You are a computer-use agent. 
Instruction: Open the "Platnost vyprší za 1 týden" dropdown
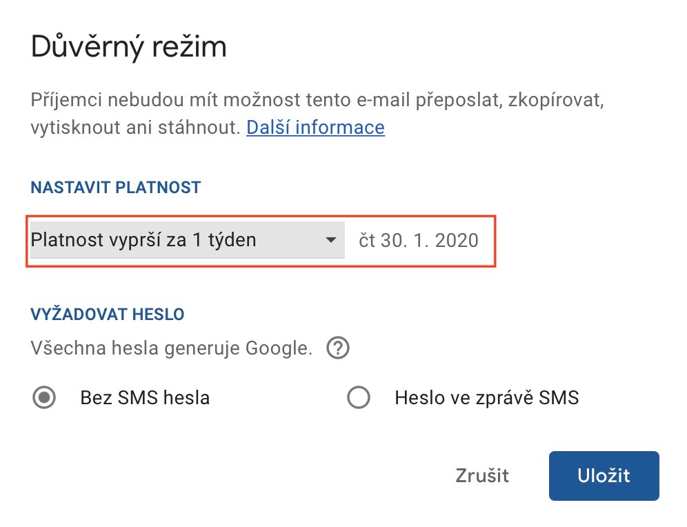186,240
